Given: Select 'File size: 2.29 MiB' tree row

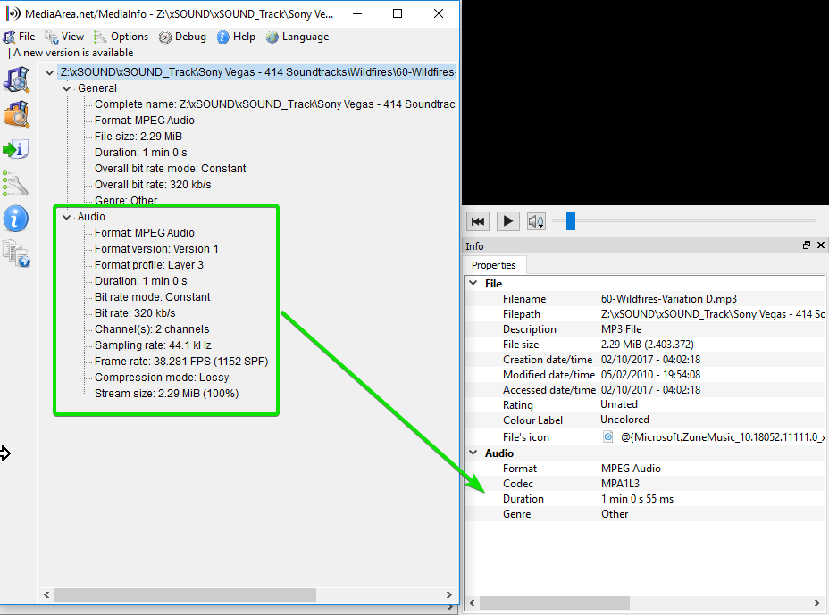Looking at the screenshot, I should (138, 137).
